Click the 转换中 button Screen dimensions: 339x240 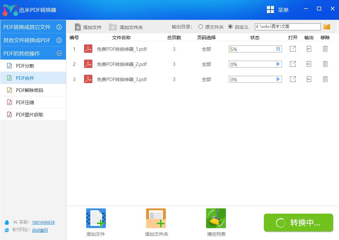point(298,223)
